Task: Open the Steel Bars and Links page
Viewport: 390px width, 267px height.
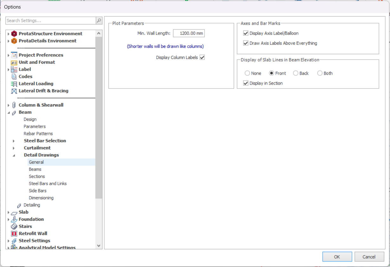Action: coord(48,183)
